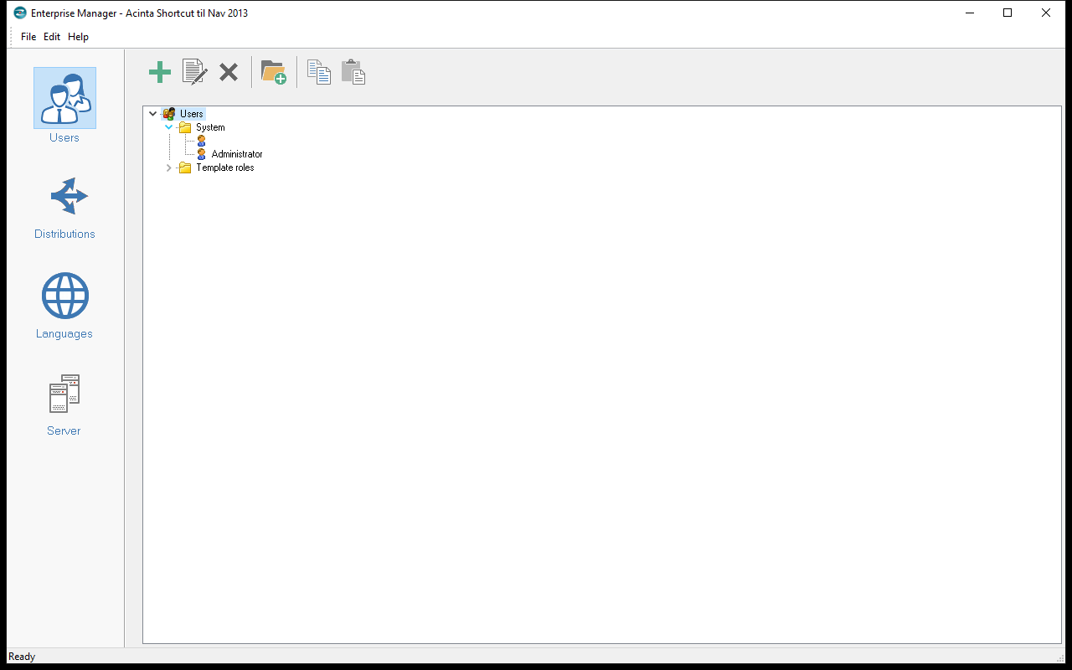Open the Server section in the sidebar
This screenshot has height=670, width=1072.
(x=64, y=405)
